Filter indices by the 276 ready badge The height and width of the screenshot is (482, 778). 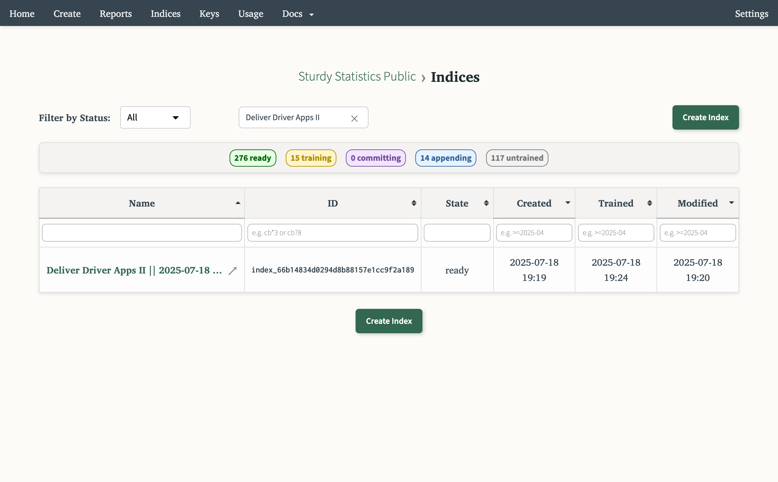[x=253, y=158]
